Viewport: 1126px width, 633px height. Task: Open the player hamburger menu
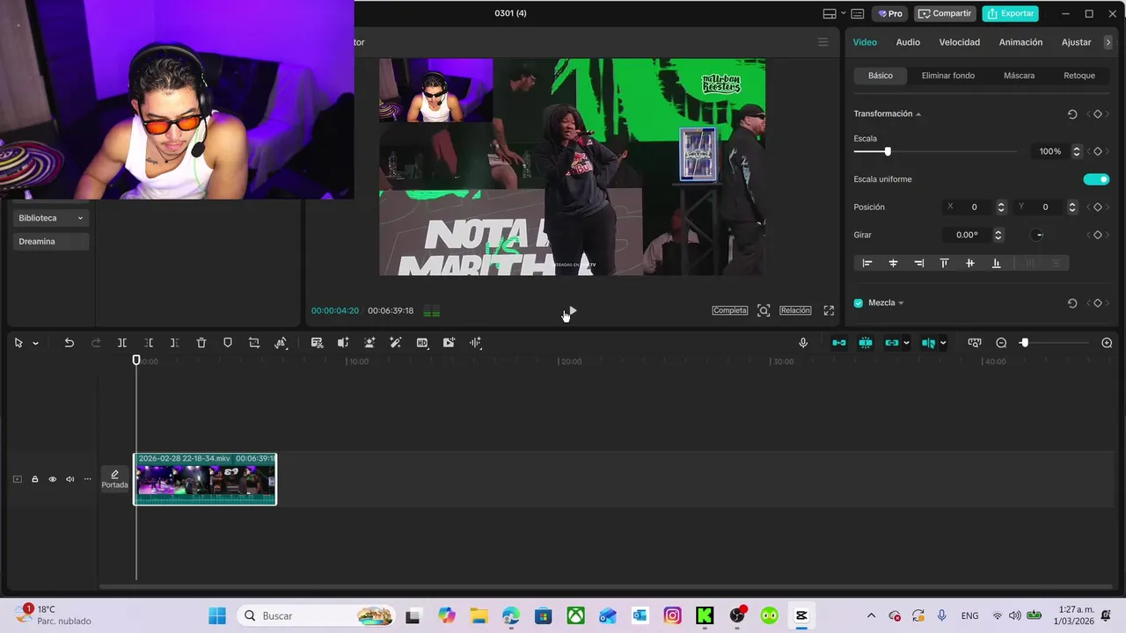point(823,42)
